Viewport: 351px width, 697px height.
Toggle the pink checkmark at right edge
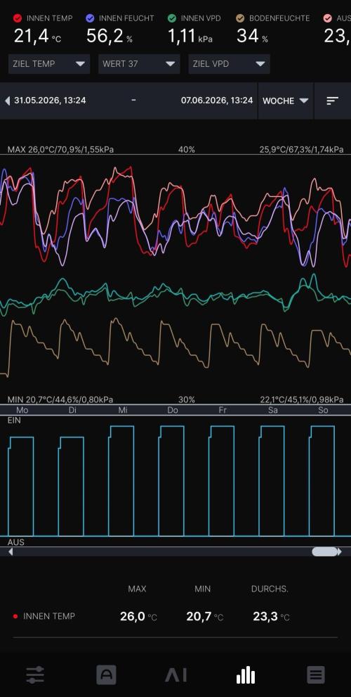tap(328, 18)
